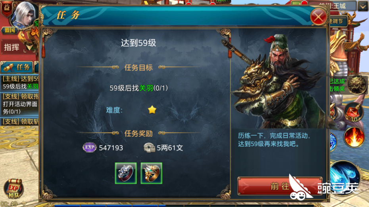Click the red 前往 button
The image size is (369, 207).
(x=280, y=186)
